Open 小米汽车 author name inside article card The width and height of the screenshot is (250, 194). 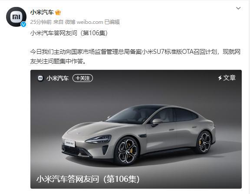58,78
